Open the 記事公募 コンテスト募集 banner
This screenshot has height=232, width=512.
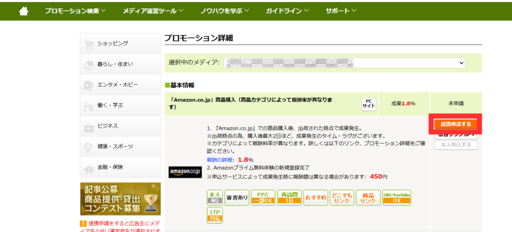[x=120, y=199]
